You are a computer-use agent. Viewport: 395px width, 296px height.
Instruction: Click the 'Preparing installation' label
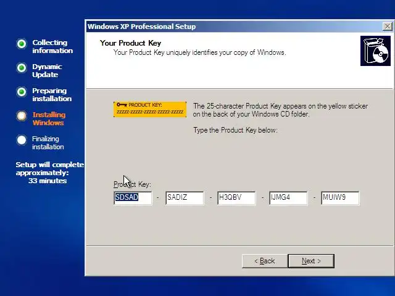click(x=52, y=94)
